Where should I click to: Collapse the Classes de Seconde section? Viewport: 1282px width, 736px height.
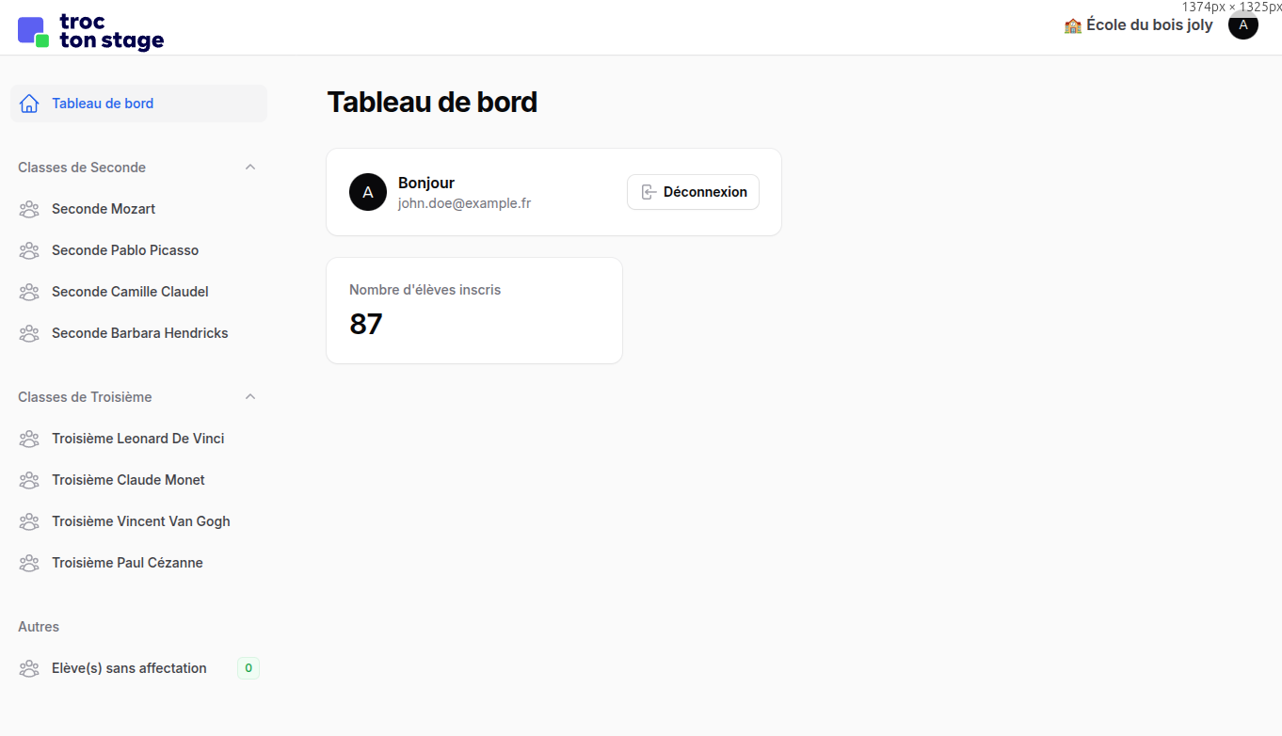tap(250, 168)
